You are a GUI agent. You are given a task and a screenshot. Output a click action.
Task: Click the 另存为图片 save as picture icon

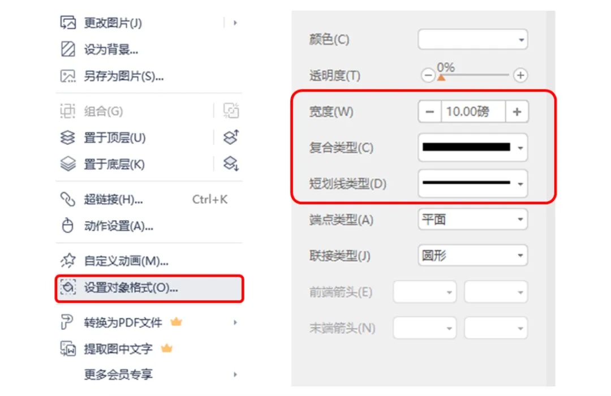point(68,76)
